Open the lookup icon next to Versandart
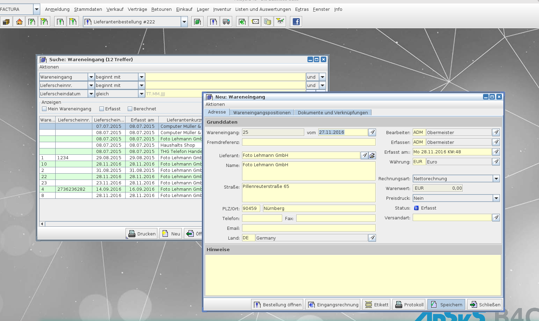Image resolution: width=539 pixels, height=321 pixels. pyautogui.click(x=496, y=218)
